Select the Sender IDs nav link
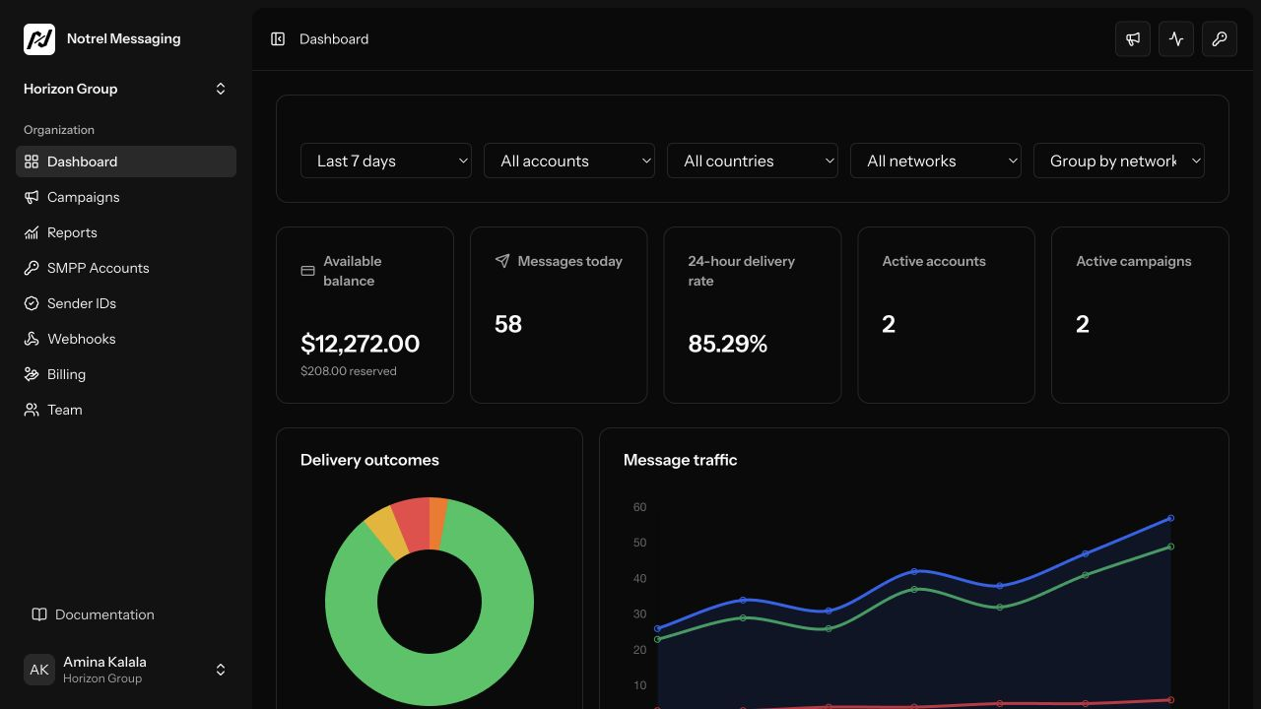Screen dimensions: 1261x709 126,303
